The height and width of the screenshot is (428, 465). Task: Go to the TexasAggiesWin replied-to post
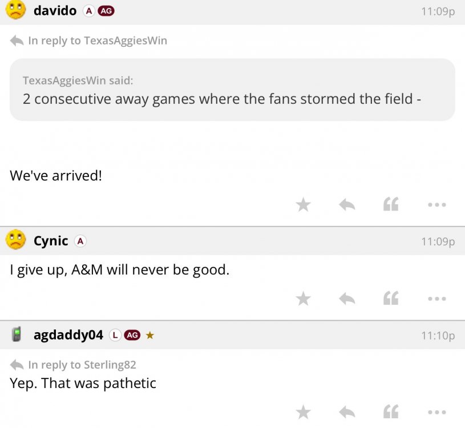[x=97, y=41]
